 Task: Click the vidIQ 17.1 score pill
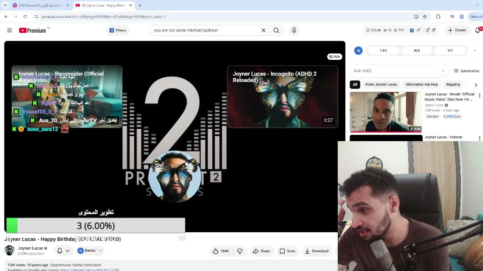(x=450, y=50)
